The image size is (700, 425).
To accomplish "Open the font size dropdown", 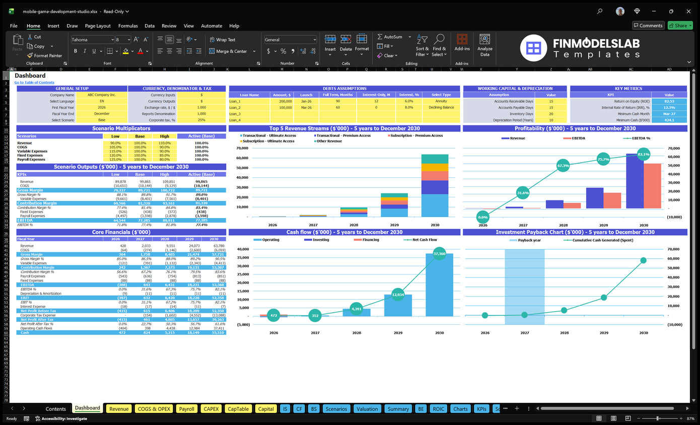I will (x=129, y=40).
